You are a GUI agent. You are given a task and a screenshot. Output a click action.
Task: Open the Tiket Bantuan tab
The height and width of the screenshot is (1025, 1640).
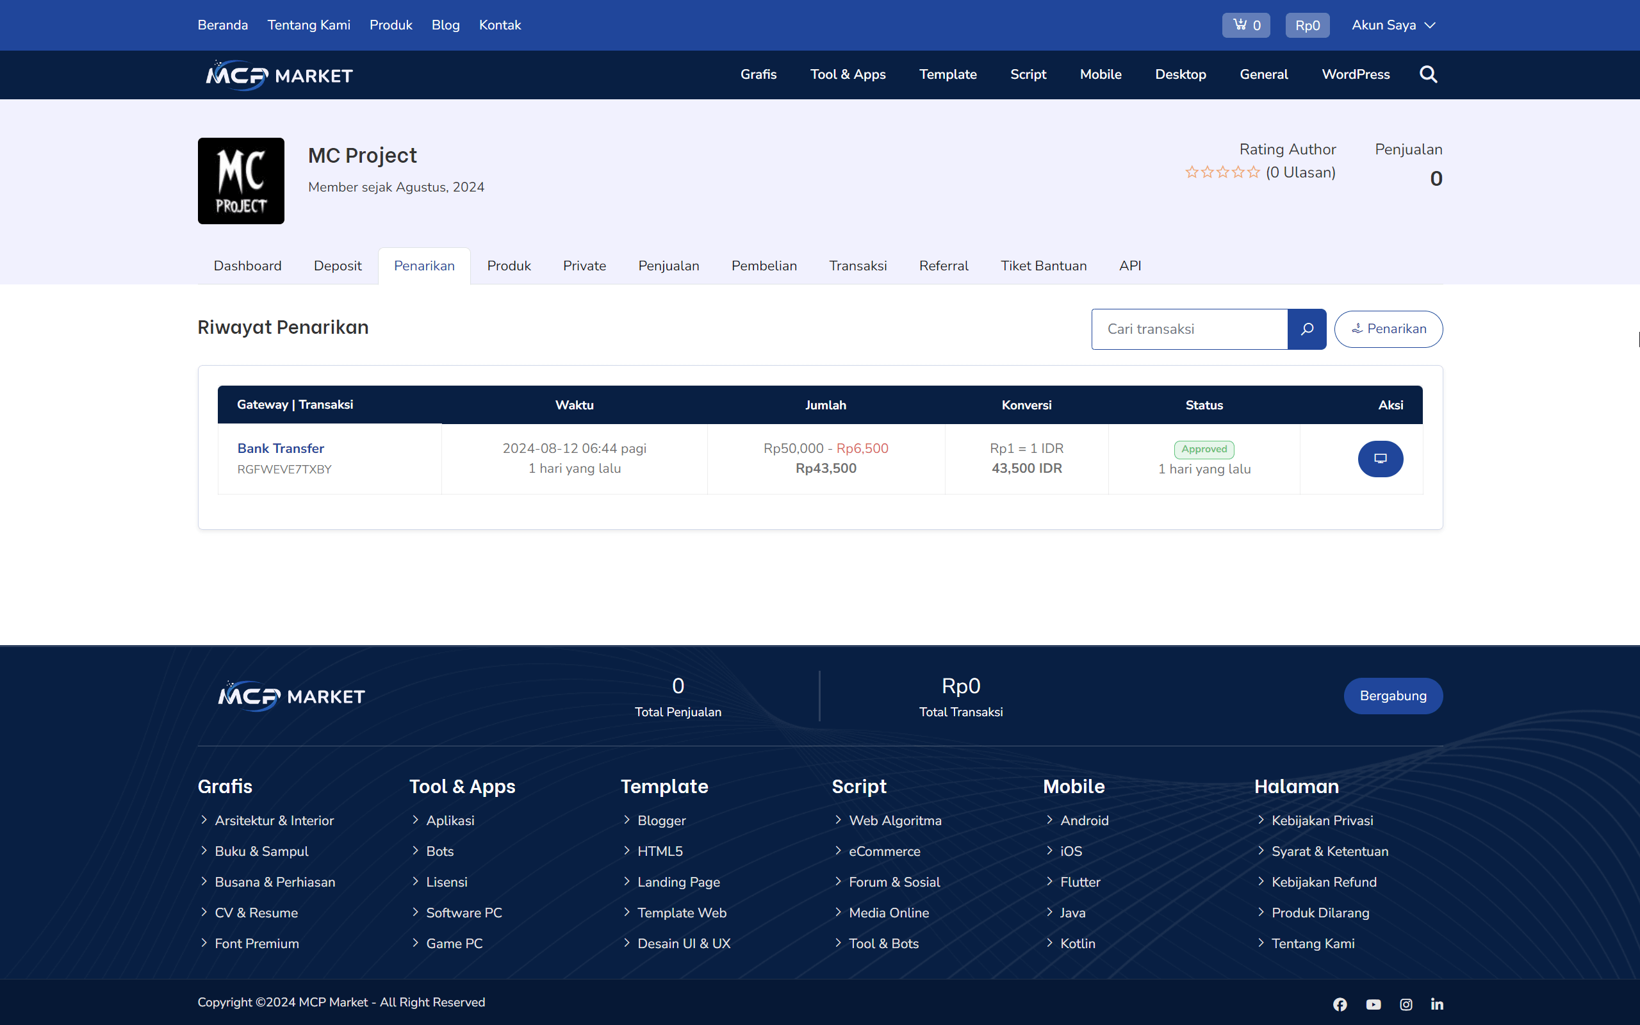click(x=1043, y=266)
